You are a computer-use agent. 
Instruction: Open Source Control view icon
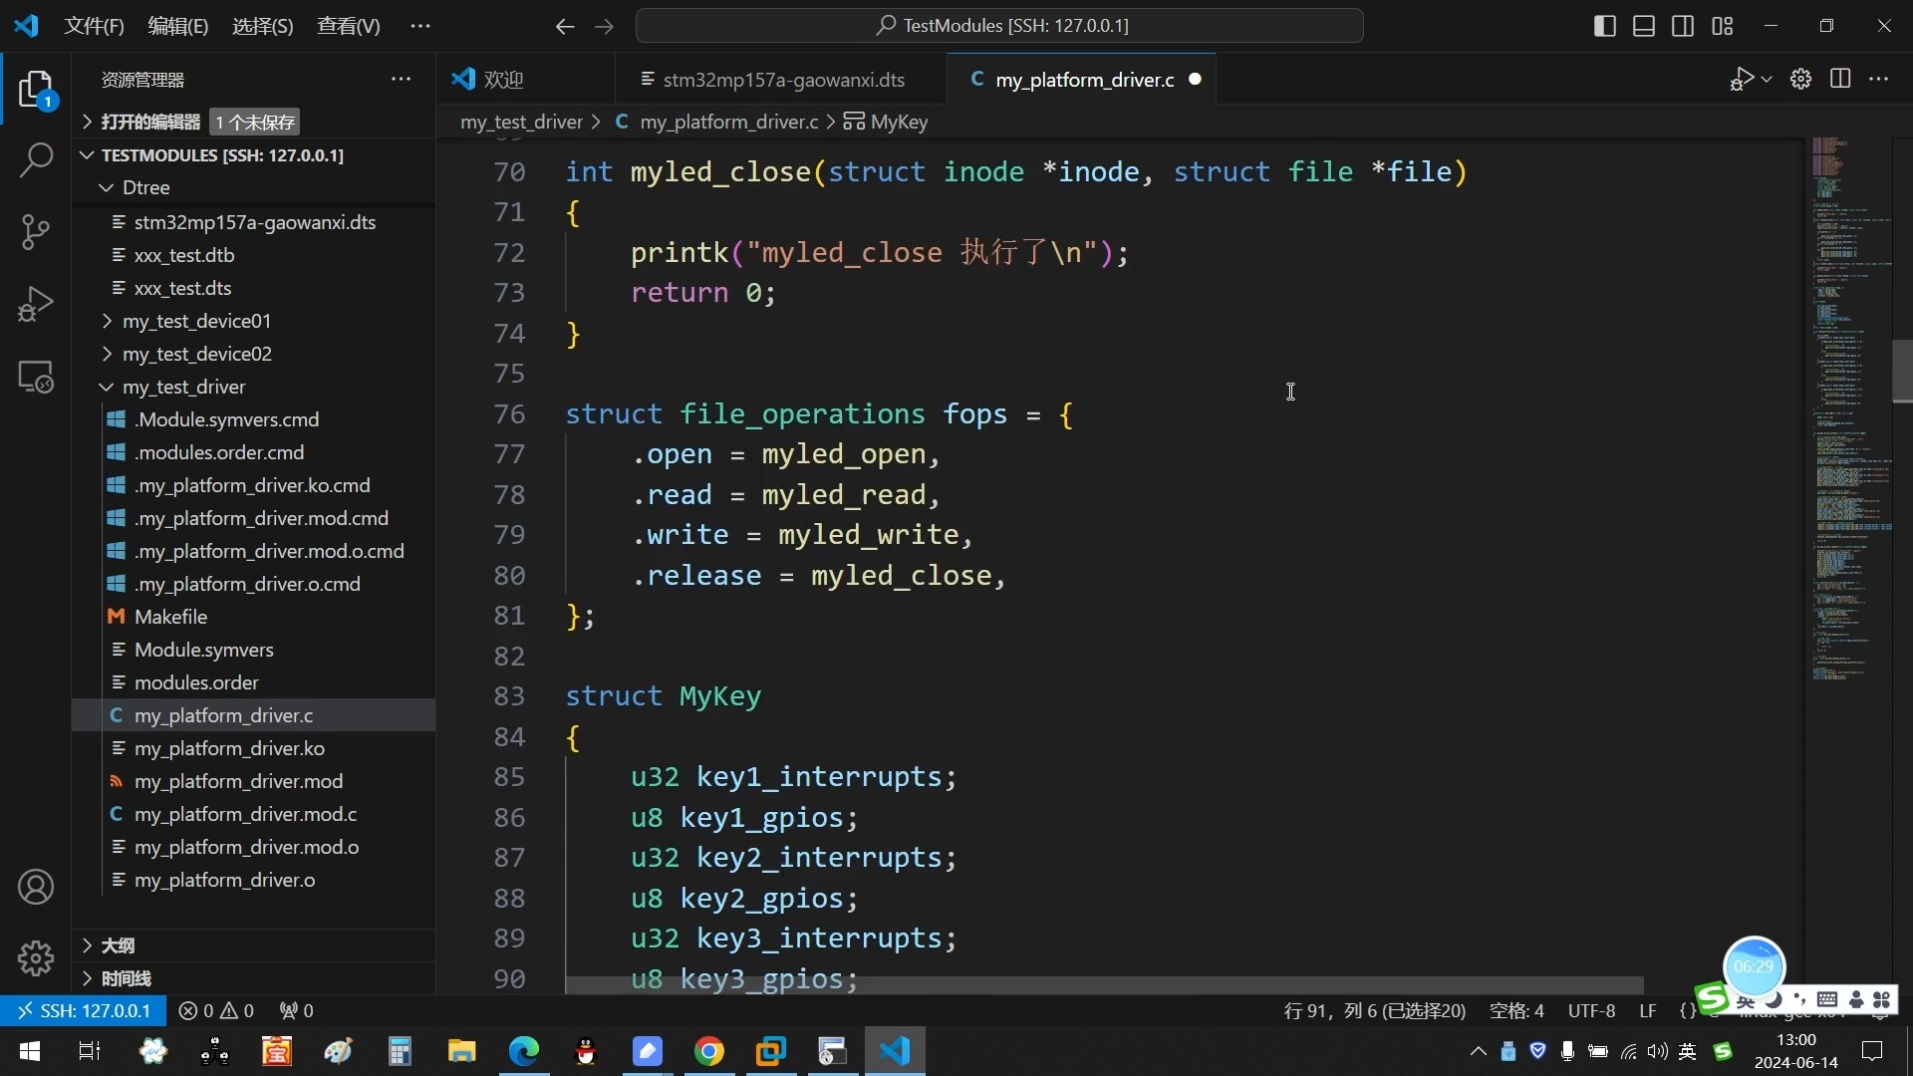(x=36, y=232)
